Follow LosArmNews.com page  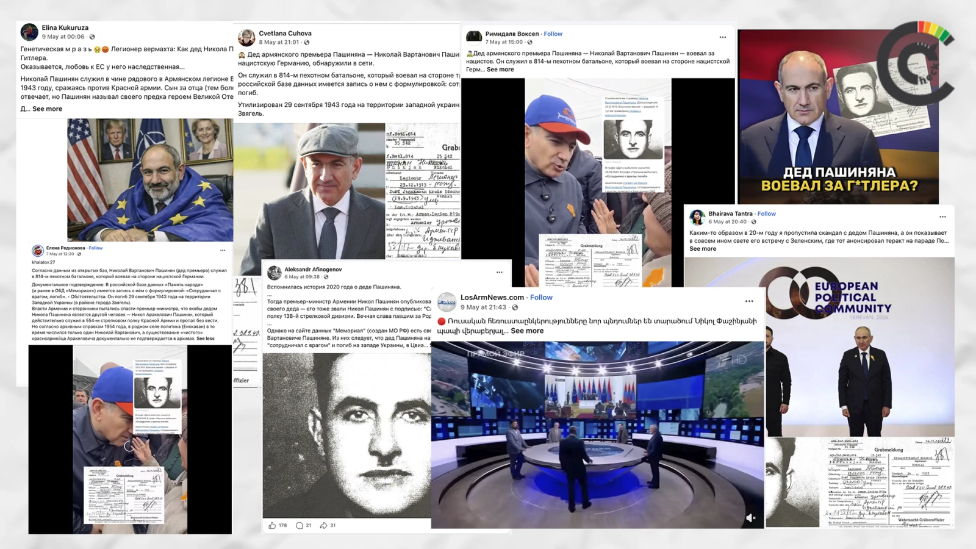tap(541, 298)
